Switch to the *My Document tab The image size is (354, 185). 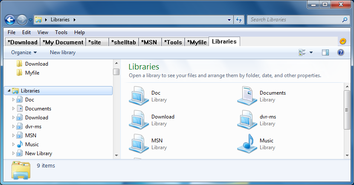pos(63,42)
